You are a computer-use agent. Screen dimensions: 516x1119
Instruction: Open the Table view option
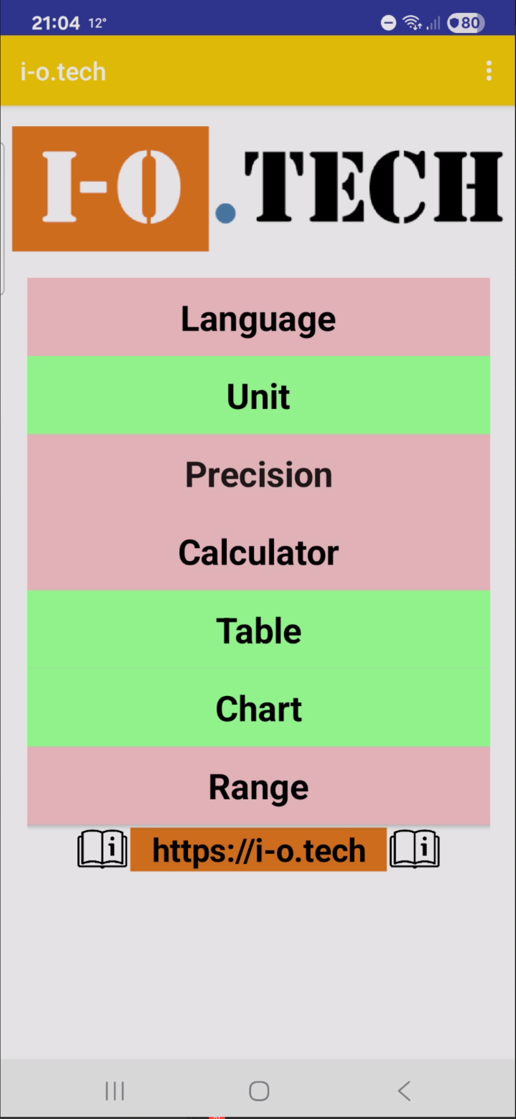click(x=259, y=630)
